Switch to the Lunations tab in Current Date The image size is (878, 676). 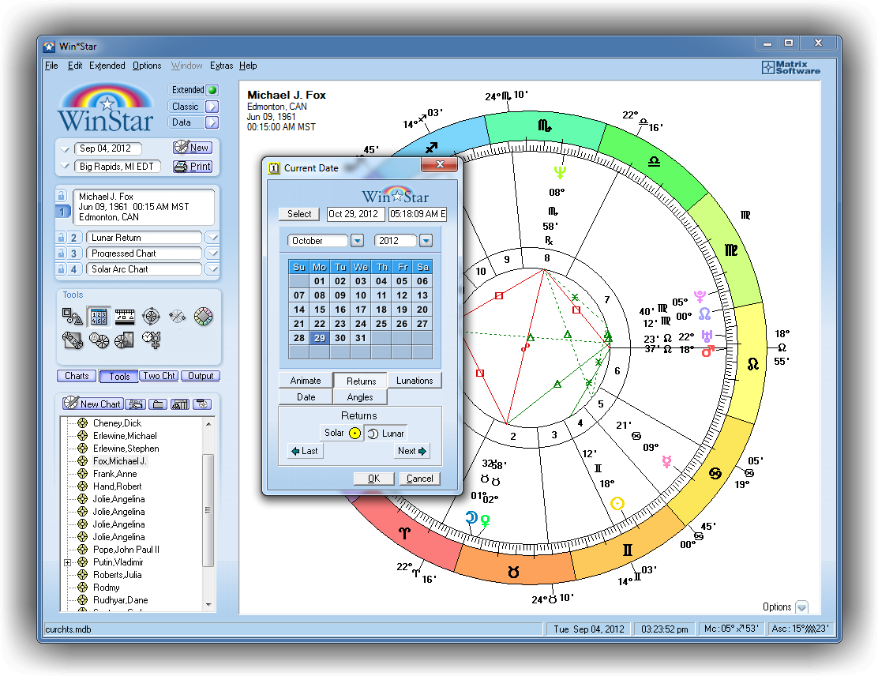(415, 381)
